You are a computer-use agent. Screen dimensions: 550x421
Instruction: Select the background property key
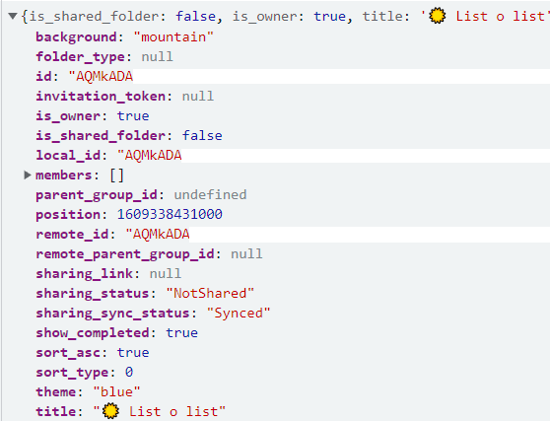[x=76, y=36]
